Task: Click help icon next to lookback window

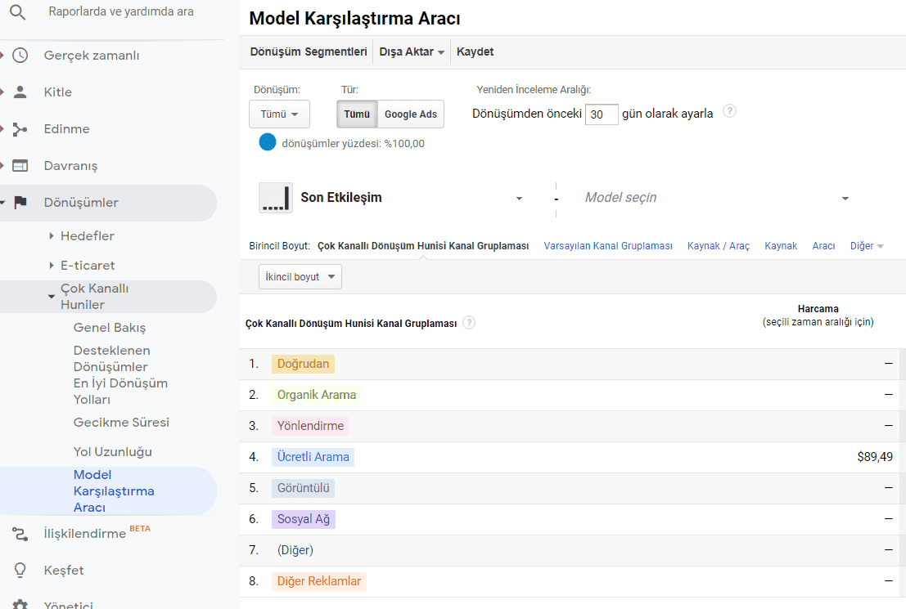Action: click(729, 111)
